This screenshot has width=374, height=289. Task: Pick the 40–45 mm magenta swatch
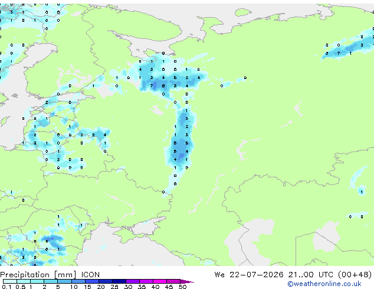click(160, 281)
